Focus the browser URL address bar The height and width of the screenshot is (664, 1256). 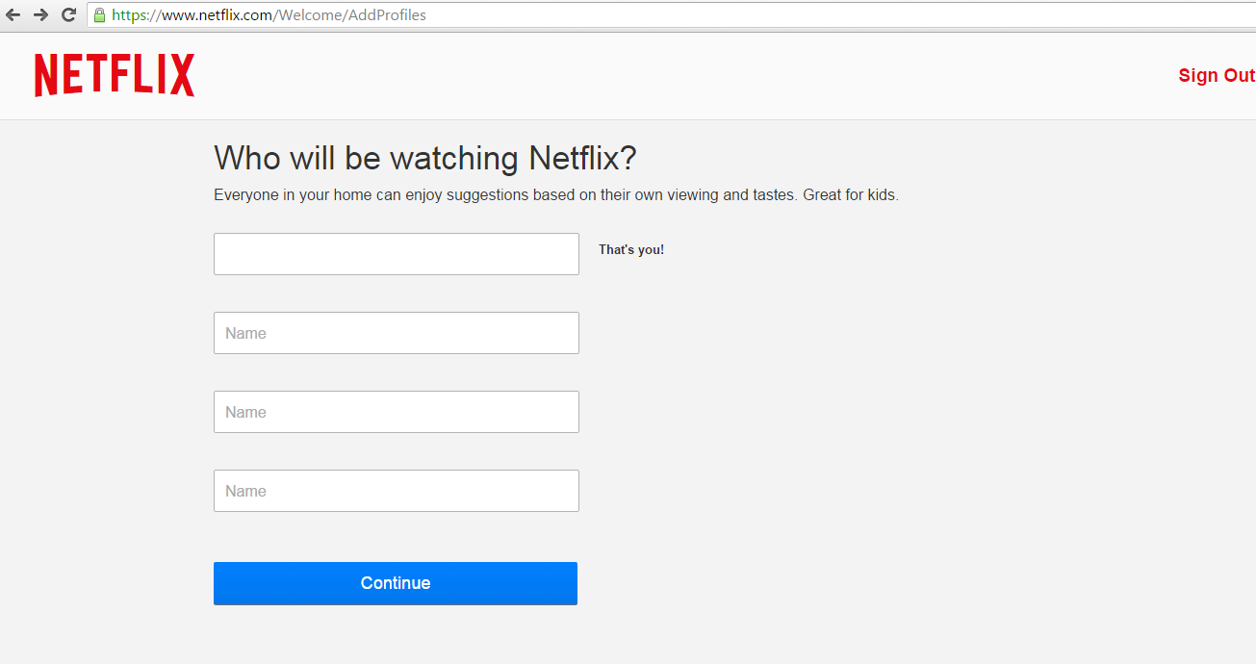pos(671,14)
